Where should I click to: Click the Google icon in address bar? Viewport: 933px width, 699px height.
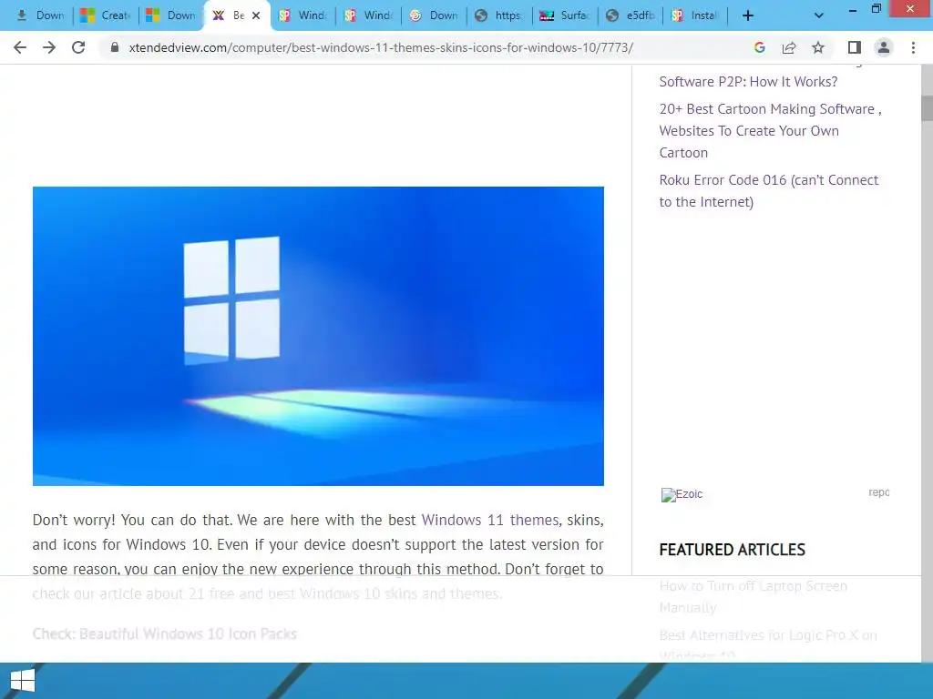click(x=759, y=47)
